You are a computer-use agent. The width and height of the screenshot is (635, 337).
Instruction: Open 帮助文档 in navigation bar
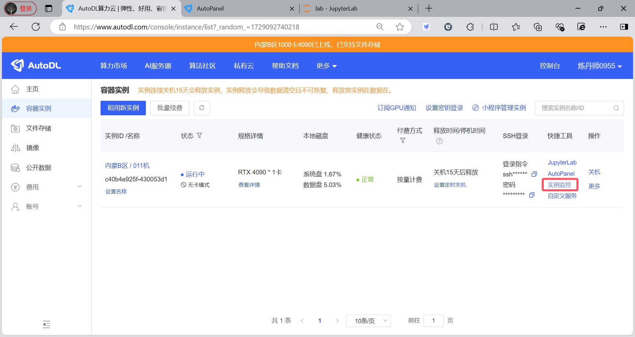(285, 66)
